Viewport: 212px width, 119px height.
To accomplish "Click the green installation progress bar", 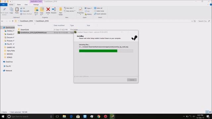I will 106,51.
